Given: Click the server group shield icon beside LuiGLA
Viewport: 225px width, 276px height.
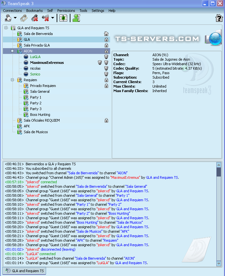Looking at the screenshot, I should click(106, 57).
